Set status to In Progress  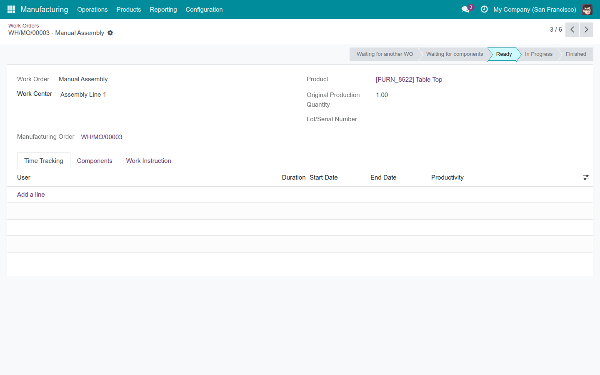[538, 54]
